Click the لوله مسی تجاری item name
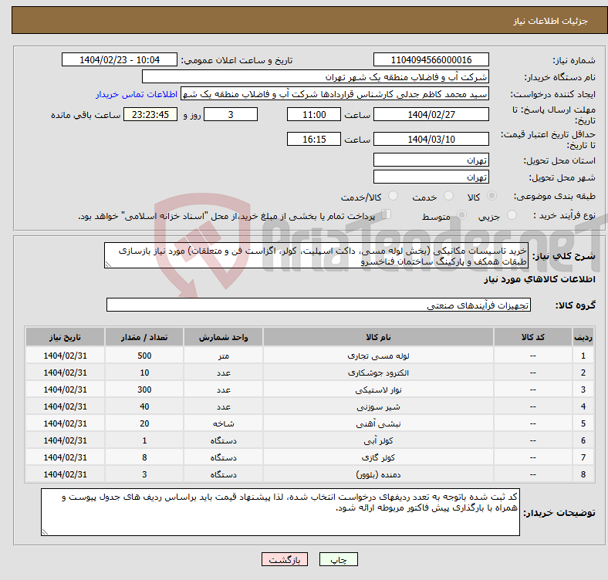608x580 pixels. point(378,356)
